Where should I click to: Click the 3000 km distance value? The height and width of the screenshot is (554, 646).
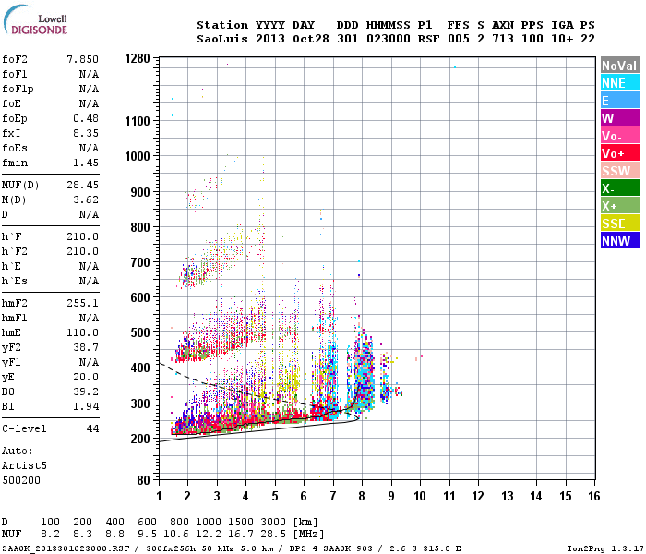pyautogui.click(x=273, y=522)
